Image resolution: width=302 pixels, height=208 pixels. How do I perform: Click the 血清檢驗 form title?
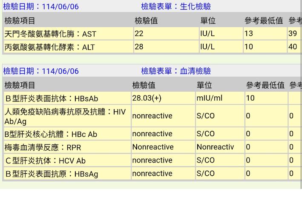coord(176,71)
